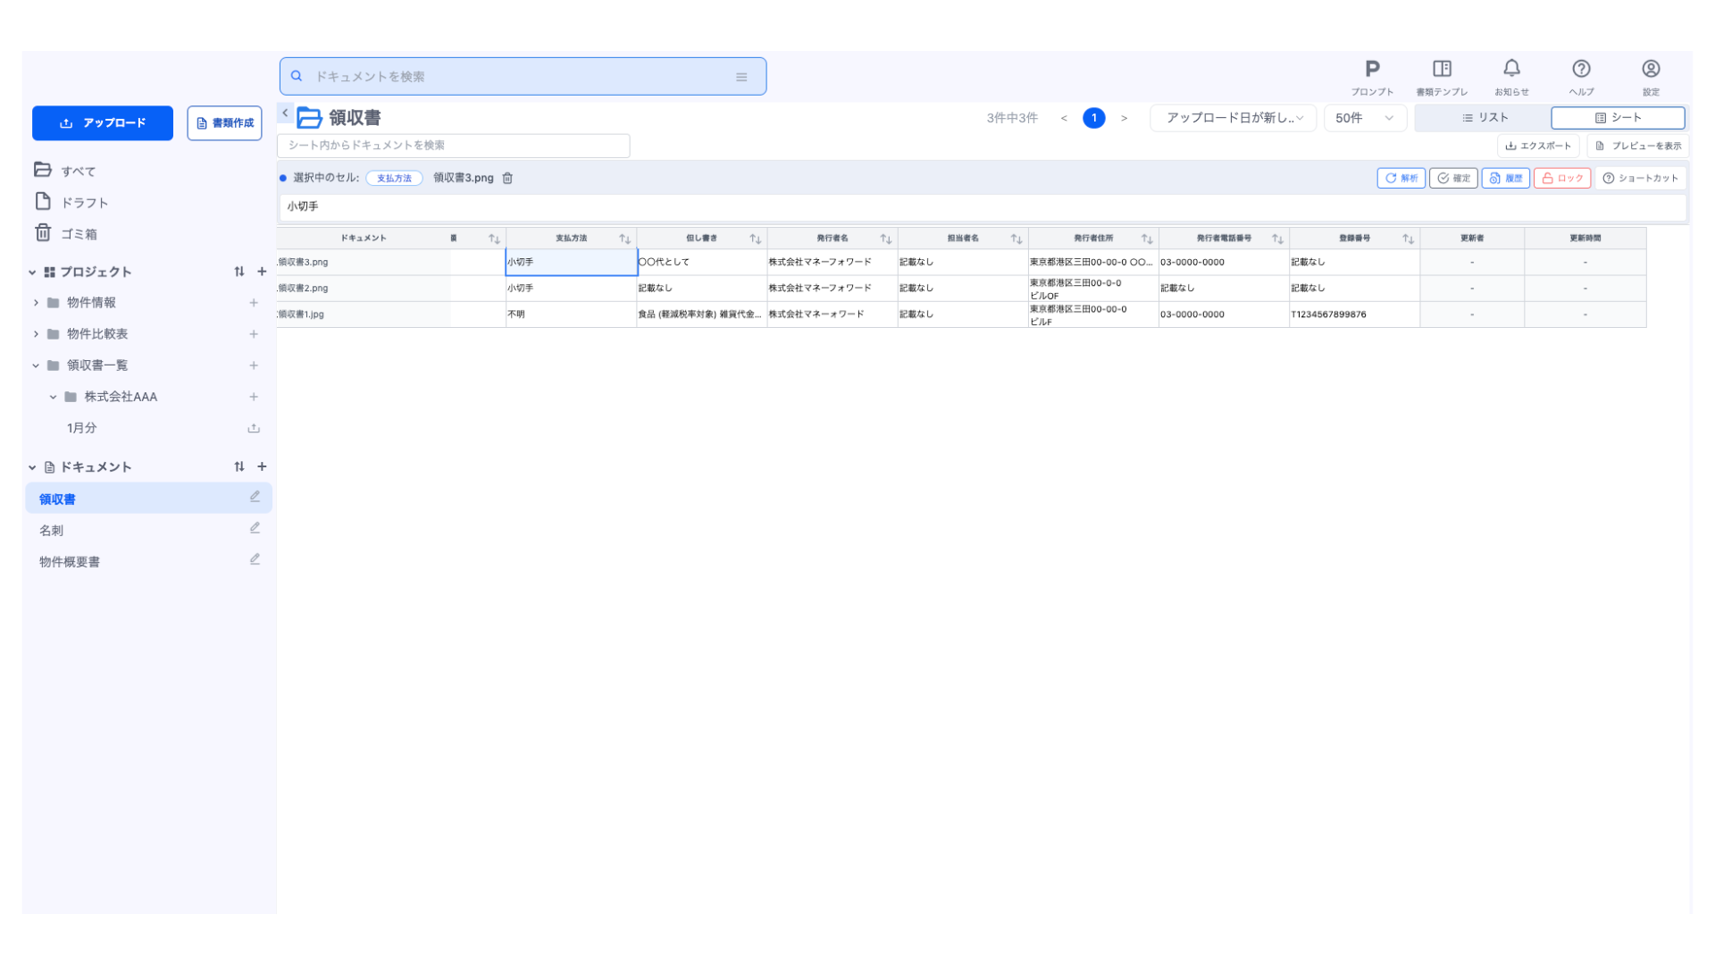
Task: Click the in-sheet document search field
Action: [x=453, y=146]
